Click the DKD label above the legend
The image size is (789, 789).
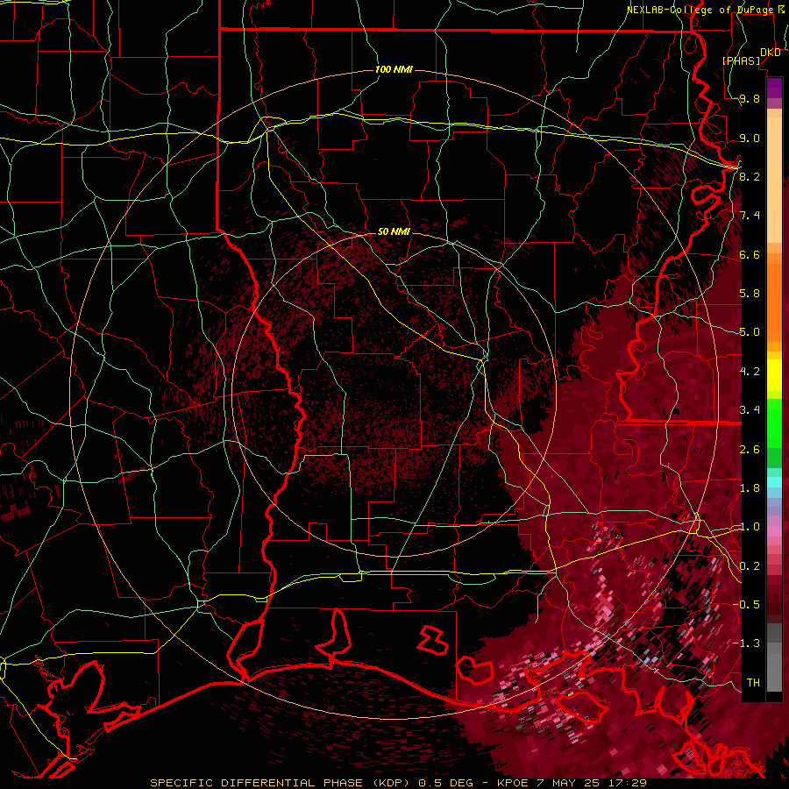coord(771,53)
